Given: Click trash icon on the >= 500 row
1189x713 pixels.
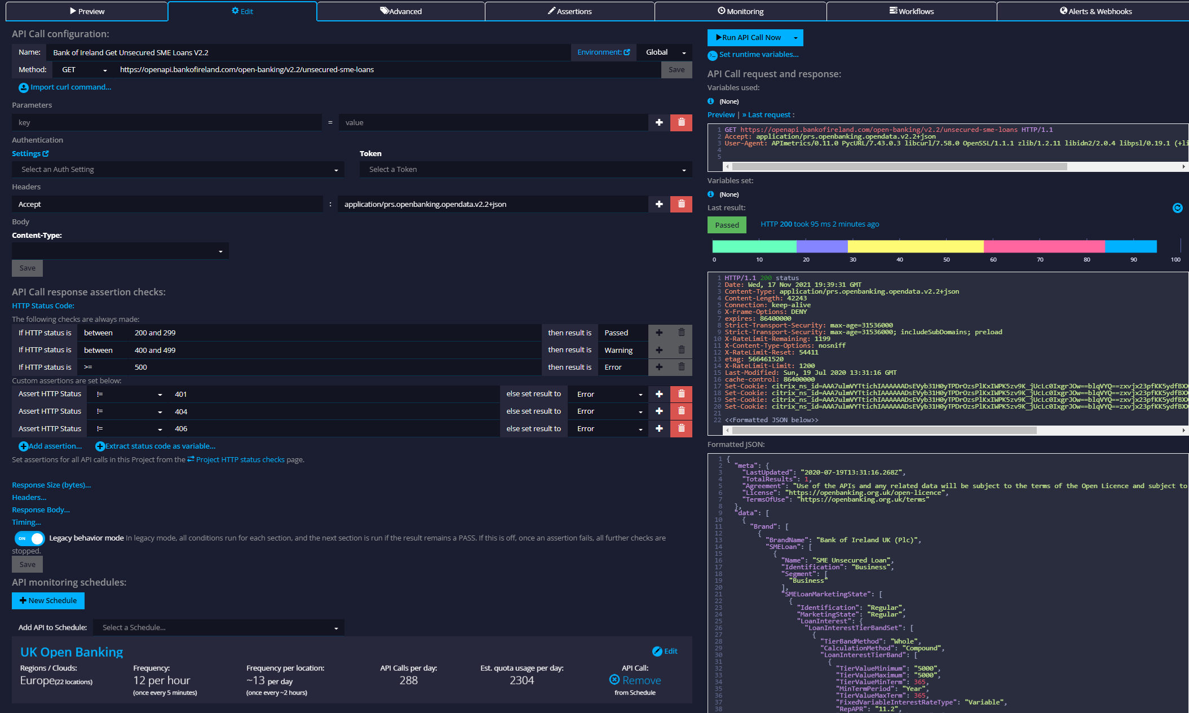Looking at the screenshot, I should [681, 367].
